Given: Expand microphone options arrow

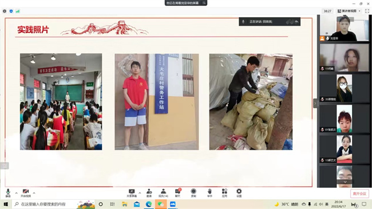Looking at the screenshot, I should [x=16, y=193].
